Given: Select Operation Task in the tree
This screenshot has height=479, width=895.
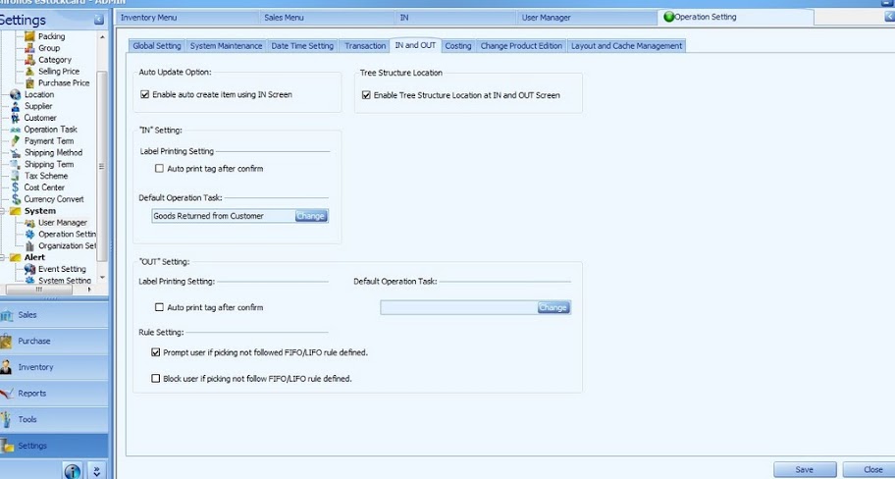Looking at the screenshot, I should click(50, 130).
